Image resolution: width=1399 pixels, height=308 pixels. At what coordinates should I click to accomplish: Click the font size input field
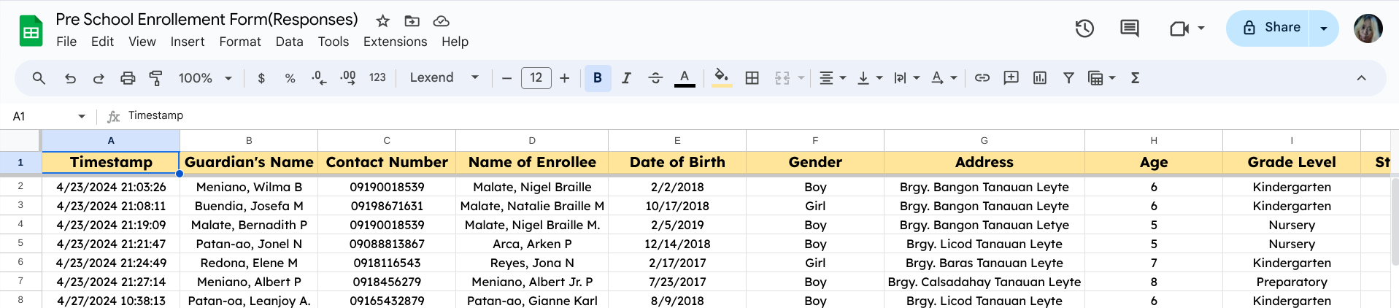click(x=536, y=78)
